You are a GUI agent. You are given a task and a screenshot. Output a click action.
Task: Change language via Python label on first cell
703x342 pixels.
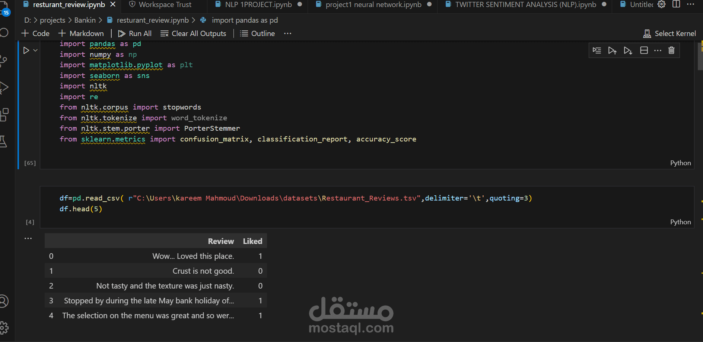point(680,163)
